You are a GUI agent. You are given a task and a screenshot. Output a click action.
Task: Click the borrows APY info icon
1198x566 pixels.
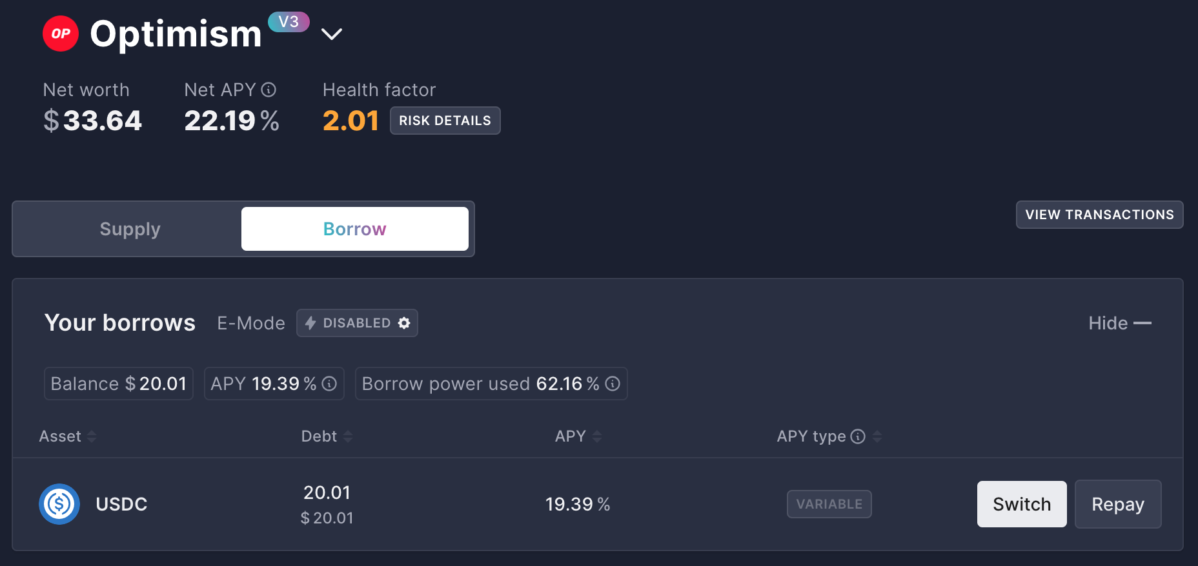click(x=329, y=384)
